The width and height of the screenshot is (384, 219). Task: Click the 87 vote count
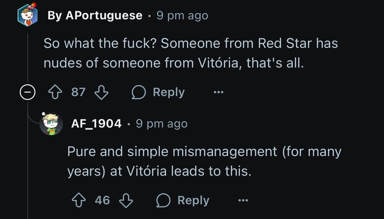point(78,93)
